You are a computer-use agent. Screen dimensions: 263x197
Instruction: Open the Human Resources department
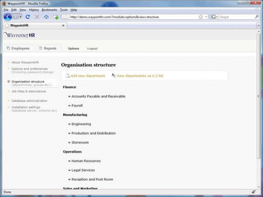[86, 161]
